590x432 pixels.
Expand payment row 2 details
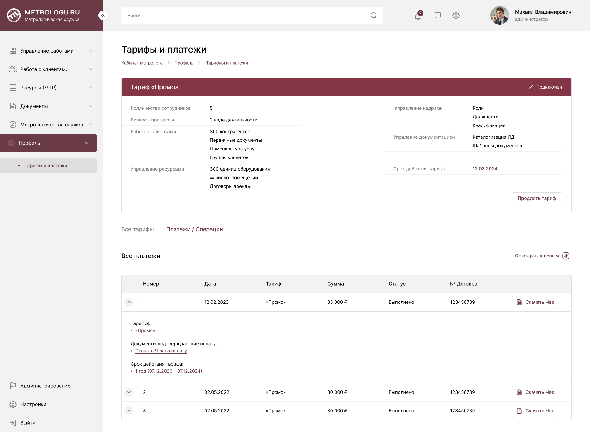pos(129,392)
